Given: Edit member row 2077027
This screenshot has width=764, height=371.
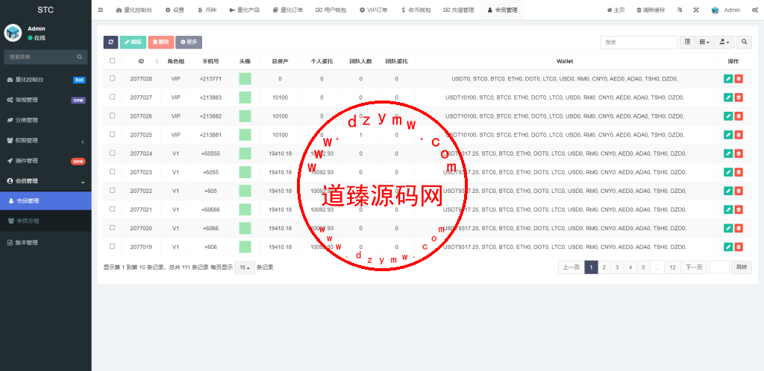Looking at the screenshot, I should pyautogui.click(x=728, y=98).
